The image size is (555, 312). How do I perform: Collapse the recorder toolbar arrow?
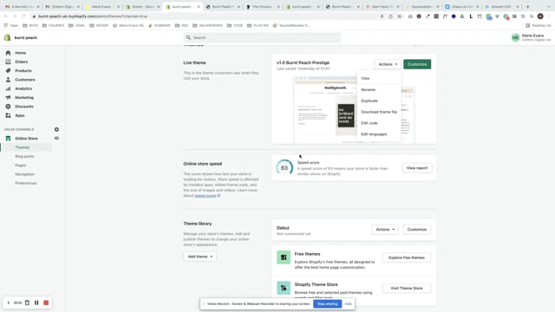(x=9, y=302)
